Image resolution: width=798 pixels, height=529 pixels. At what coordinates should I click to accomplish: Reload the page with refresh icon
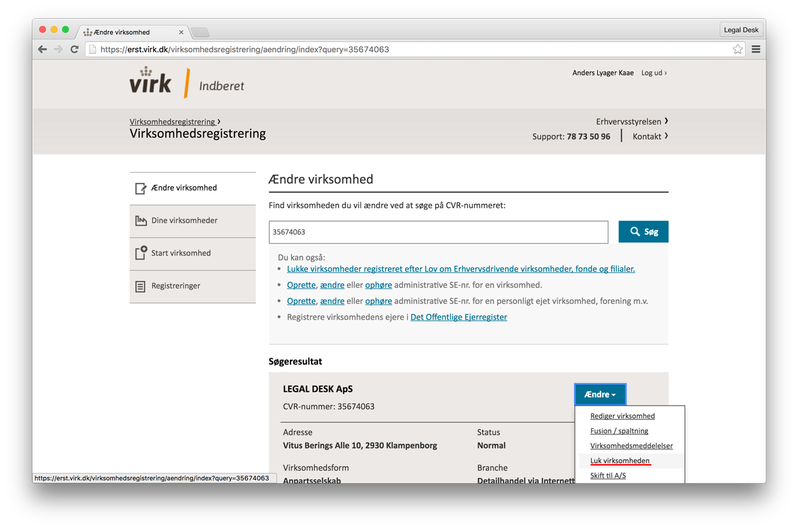74,49
